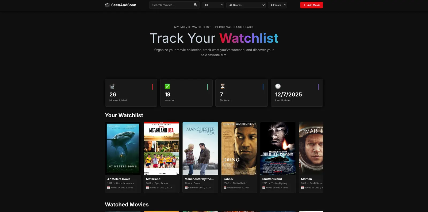This screenshot has height=212, width=428.
Task: Click calendar icon under Shutter Island
Action: pos(264,187)
